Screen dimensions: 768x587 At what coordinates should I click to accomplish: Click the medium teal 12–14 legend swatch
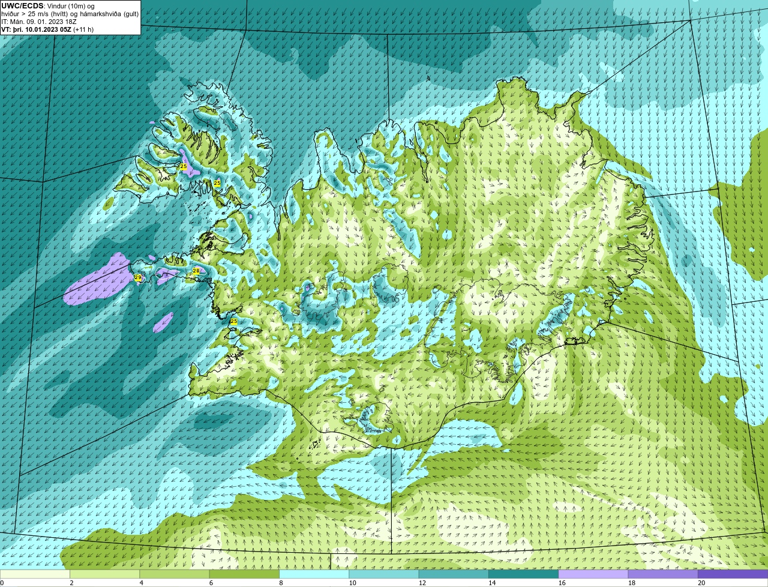point(454,574)
